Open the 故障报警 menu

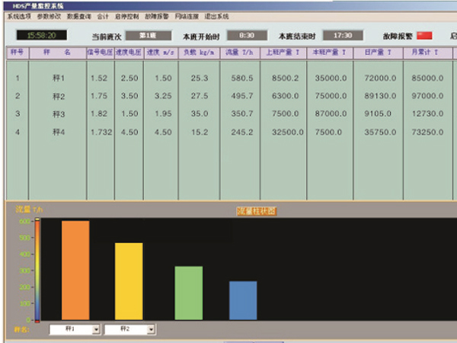156,15
